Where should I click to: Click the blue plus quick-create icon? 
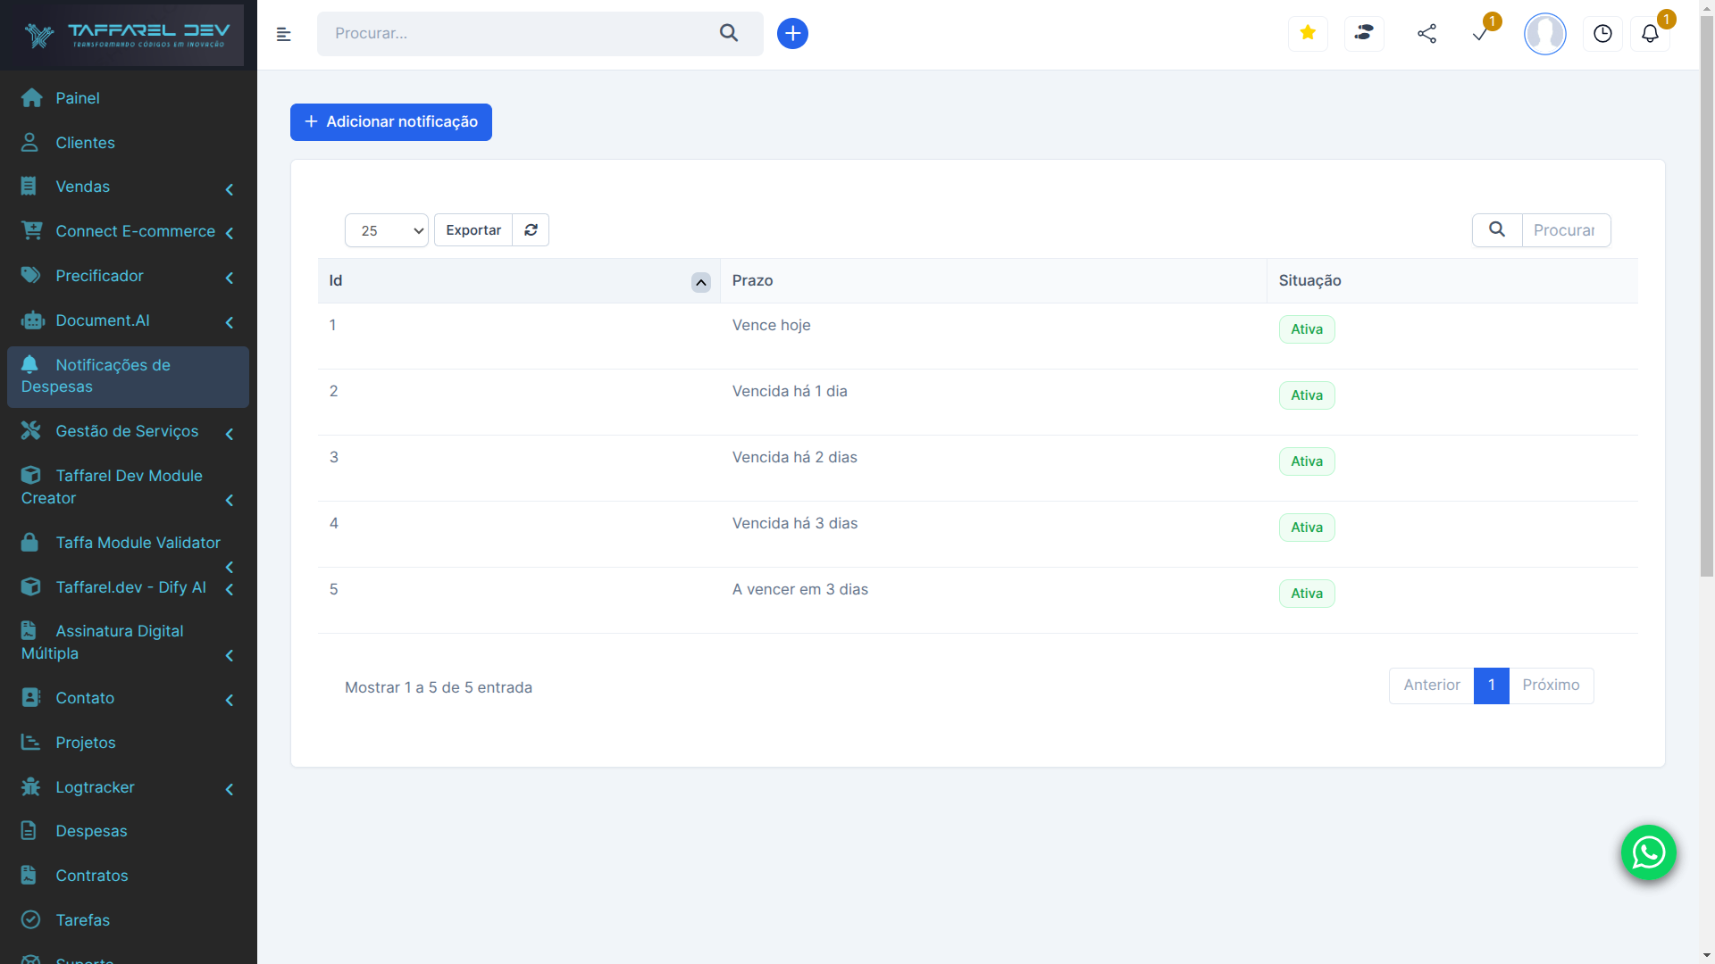pos(792,33)
